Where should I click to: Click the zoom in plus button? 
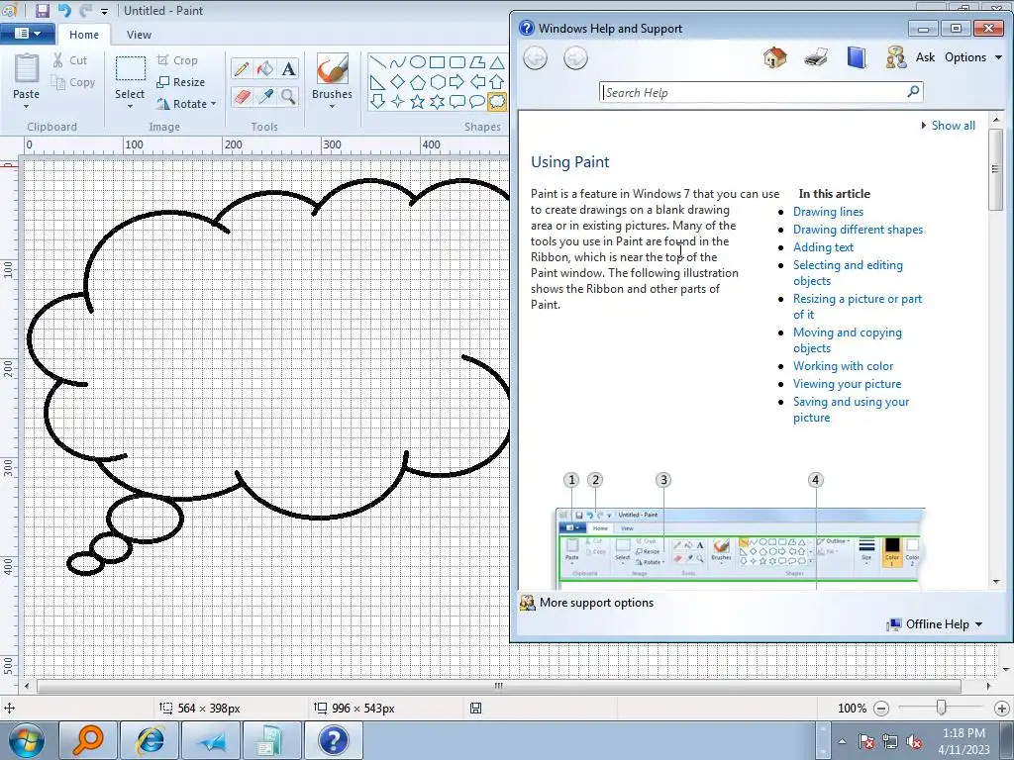(1002, 709)
